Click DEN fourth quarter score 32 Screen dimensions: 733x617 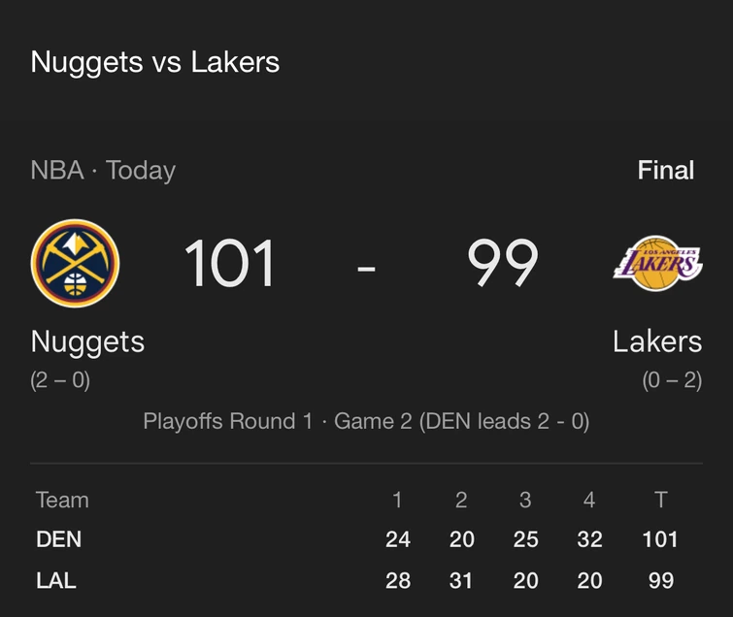tap(589, 539)
